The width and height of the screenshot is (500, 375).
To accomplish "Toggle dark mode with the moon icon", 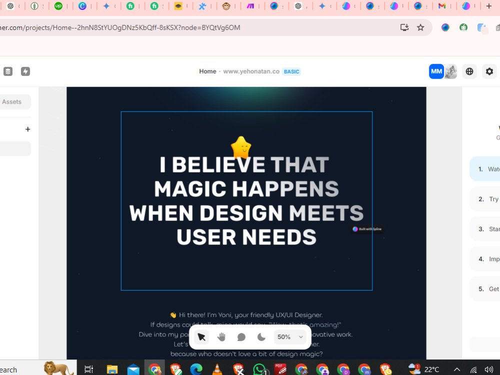I will 261,337.
